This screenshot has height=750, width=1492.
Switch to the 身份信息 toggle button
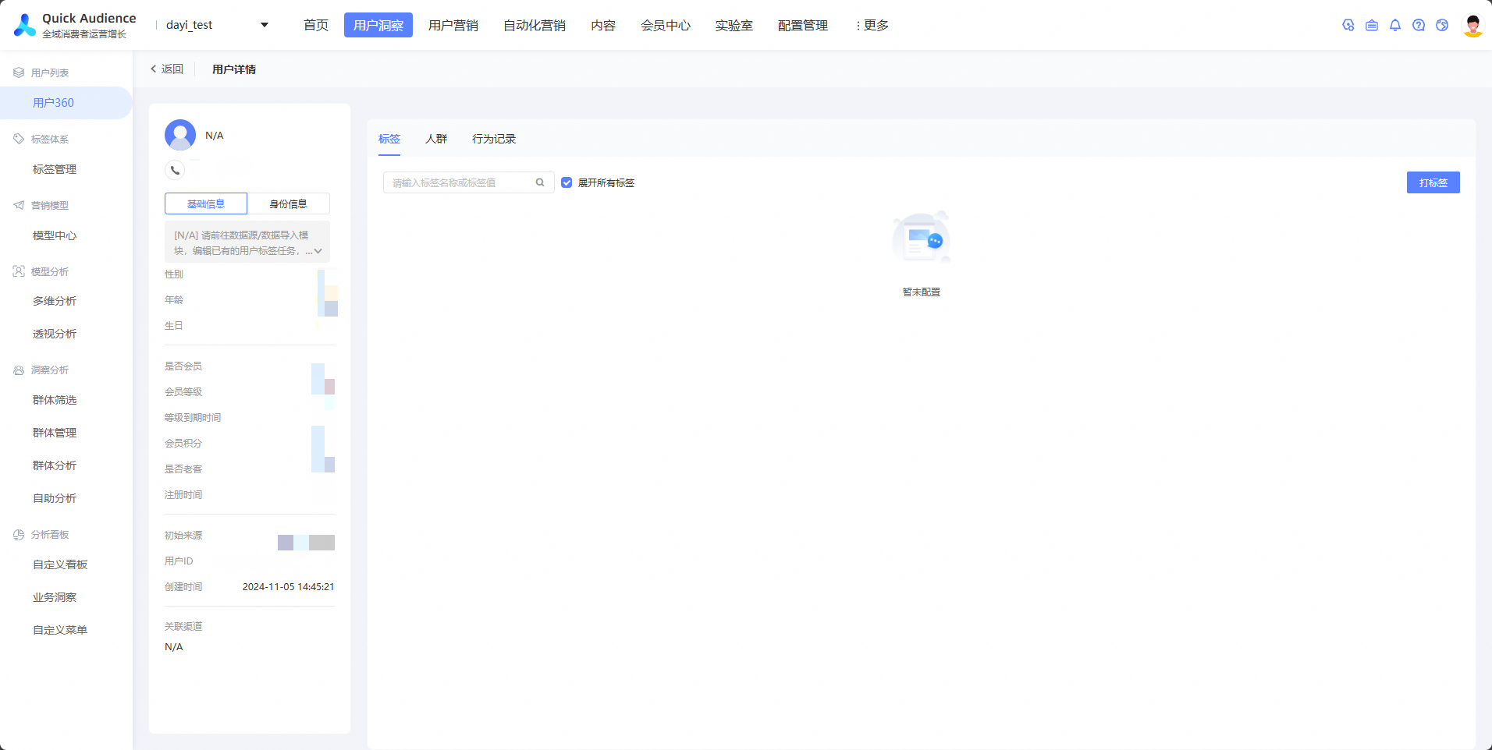coord(288,203)
